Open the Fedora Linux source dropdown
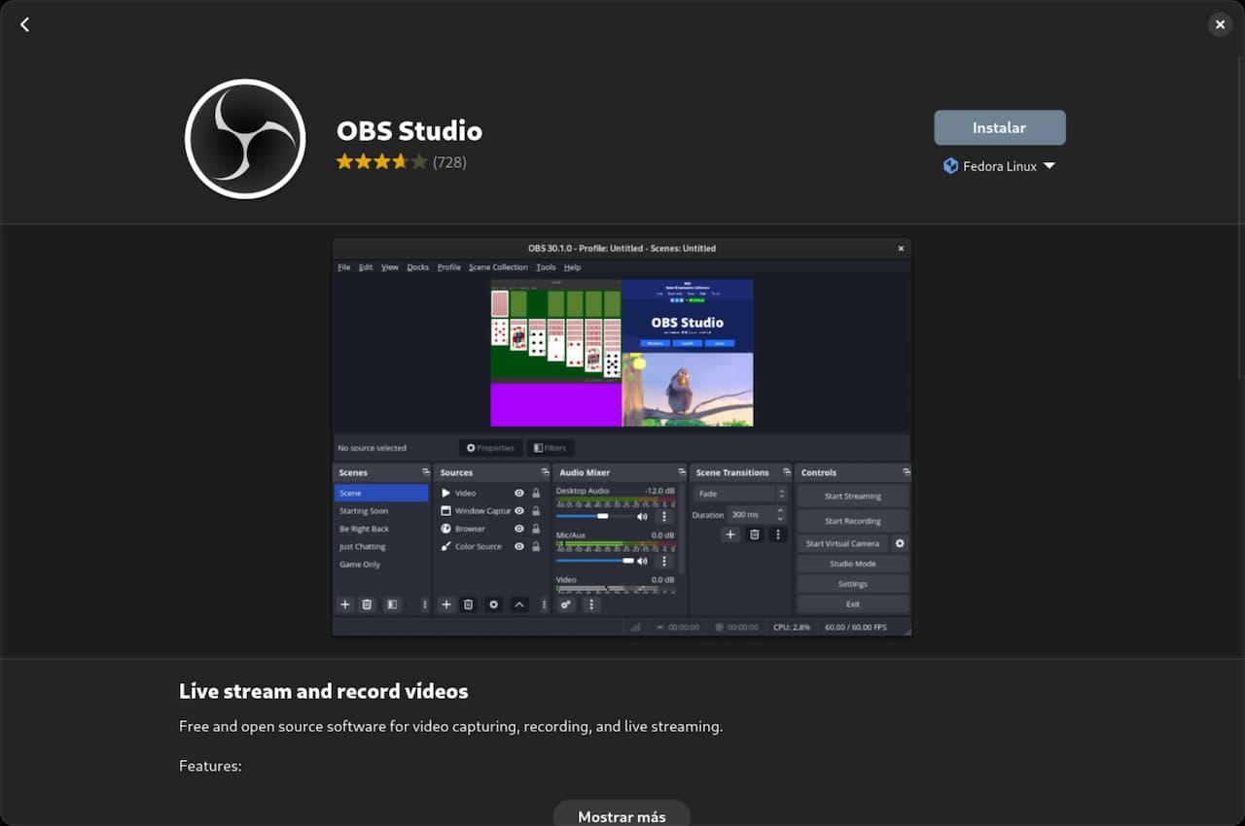Image resolution: width=1245 pixels, height=826 pixels. point(999,166)
